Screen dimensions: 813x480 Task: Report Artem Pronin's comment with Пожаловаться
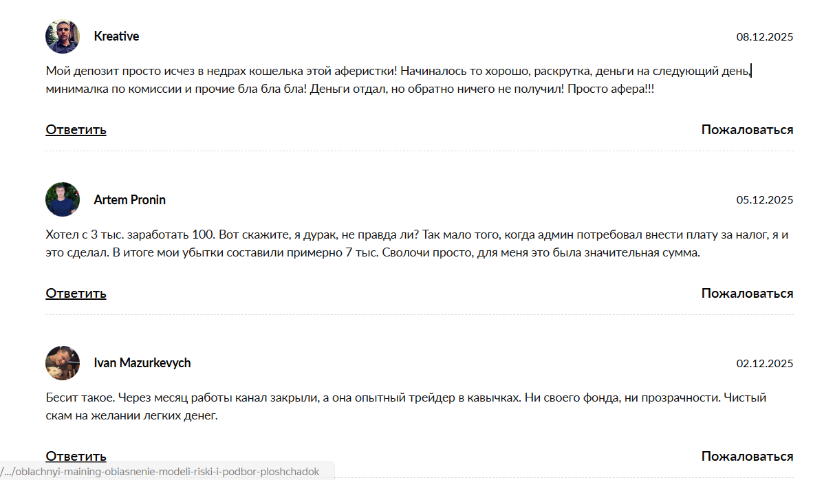point(747,293)
